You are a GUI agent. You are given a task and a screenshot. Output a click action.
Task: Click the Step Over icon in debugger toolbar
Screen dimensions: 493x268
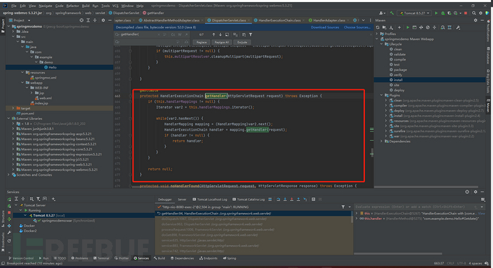[278, 199]
